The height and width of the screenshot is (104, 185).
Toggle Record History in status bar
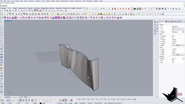(98, 103)
